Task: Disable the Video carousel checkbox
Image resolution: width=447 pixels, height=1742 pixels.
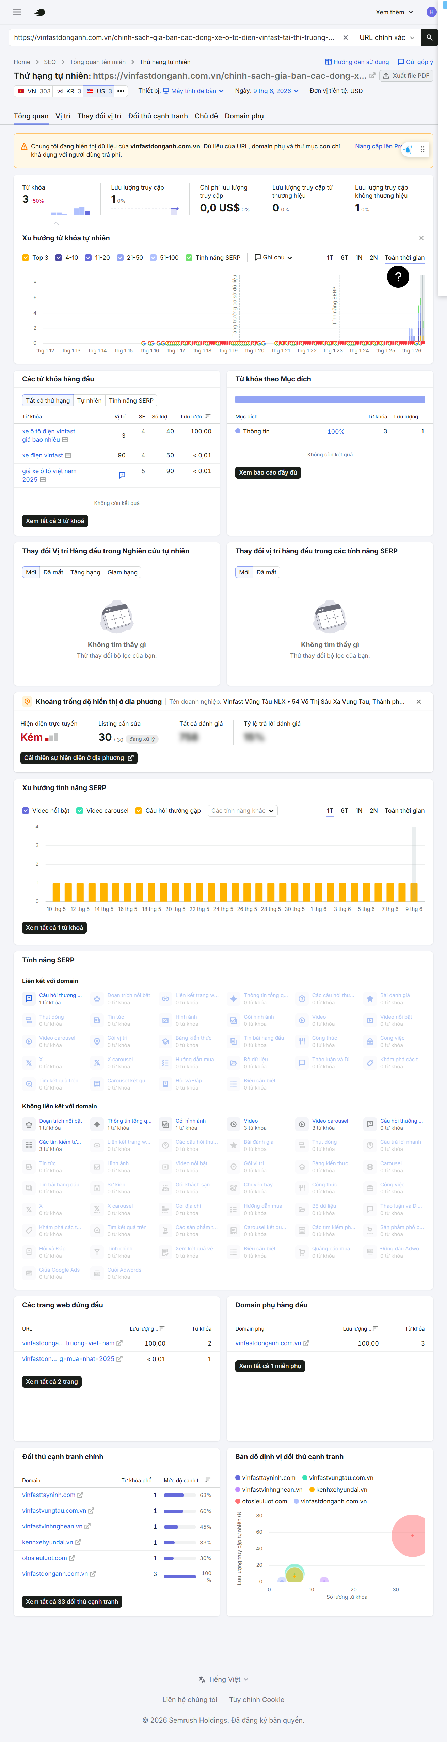Action: coord(80,811)
